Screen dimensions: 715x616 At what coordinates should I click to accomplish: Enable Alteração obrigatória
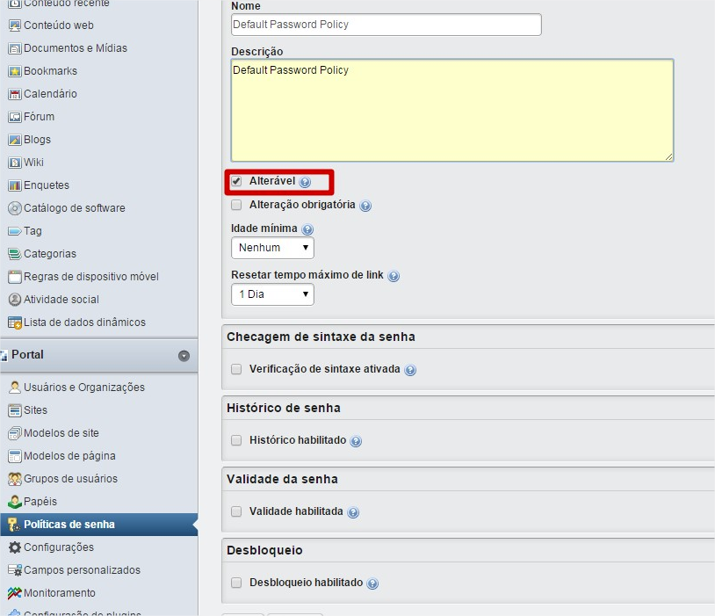(x=235, y=204)
